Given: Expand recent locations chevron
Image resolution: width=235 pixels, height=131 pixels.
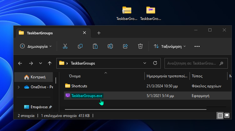Looking at the screenshot, I should pos(40,63).
